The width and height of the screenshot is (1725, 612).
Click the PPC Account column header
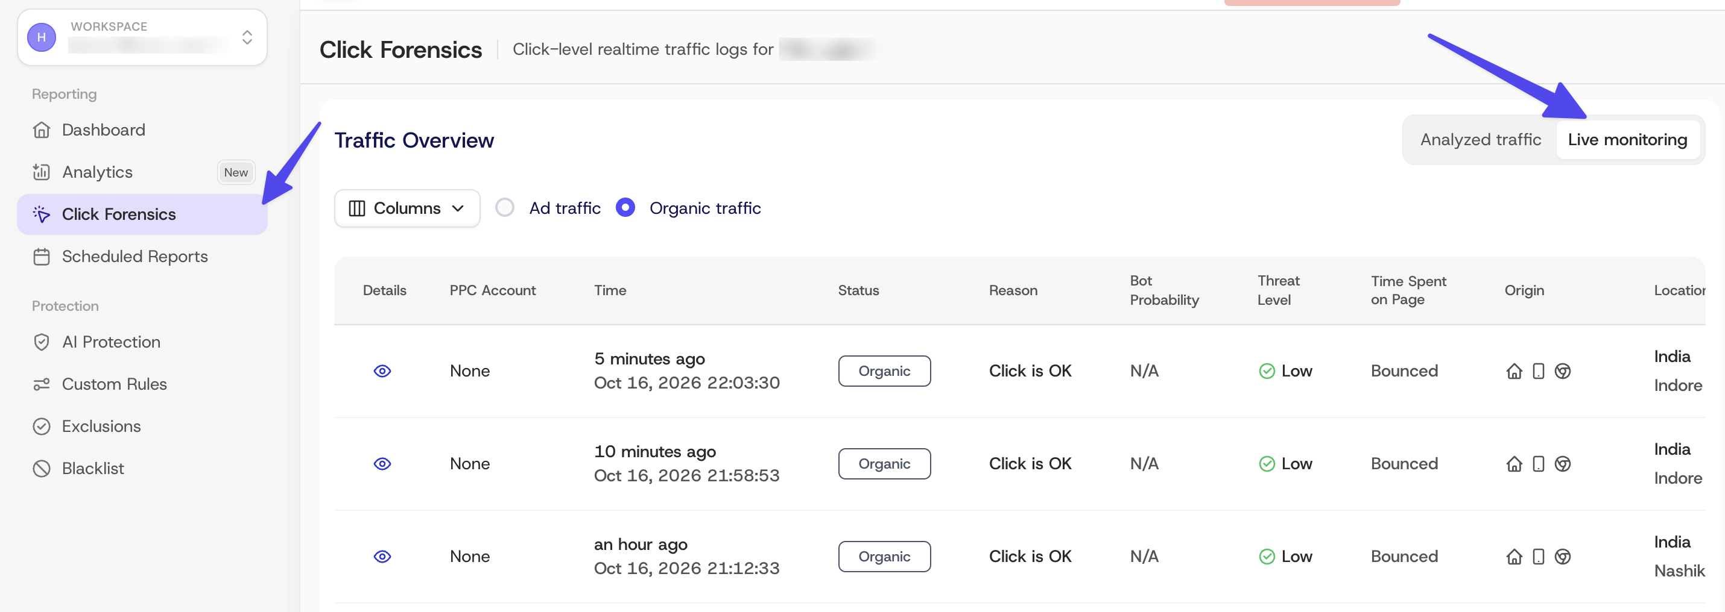[492, 290]
